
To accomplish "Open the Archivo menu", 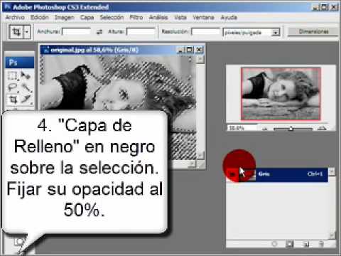I will click(15, 17).
